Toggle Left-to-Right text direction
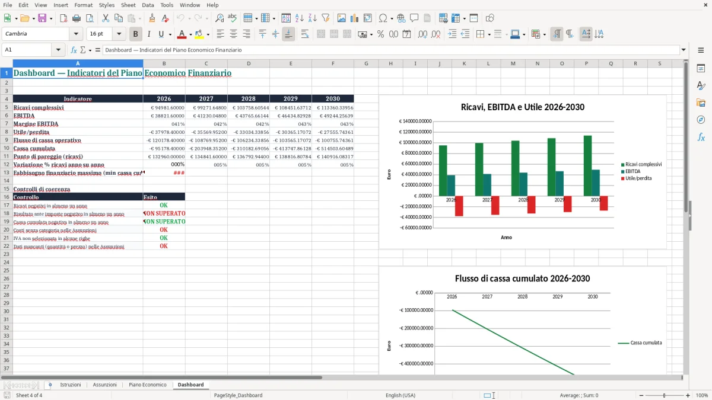Screen dimensions: 712x400 coord(557,34)
